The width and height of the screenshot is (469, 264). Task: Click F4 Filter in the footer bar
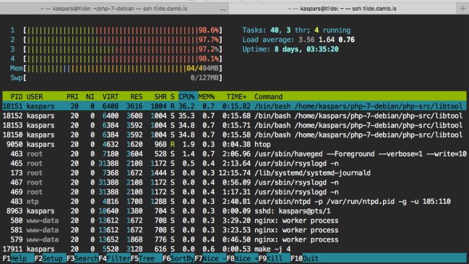pyautogui.click(x=114, y=258)
